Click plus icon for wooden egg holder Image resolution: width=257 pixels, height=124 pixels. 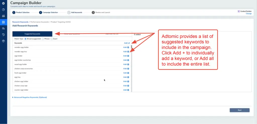tap(128, 47)
